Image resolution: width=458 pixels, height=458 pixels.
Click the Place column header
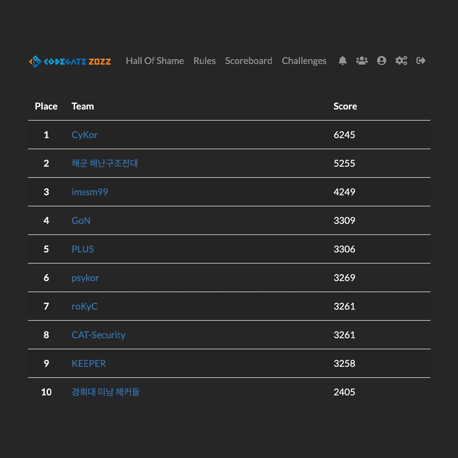(x=46, y=106)
